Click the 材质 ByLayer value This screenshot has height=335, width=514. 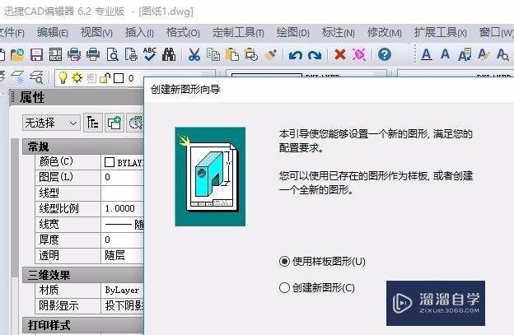click(x=123, y=290)
